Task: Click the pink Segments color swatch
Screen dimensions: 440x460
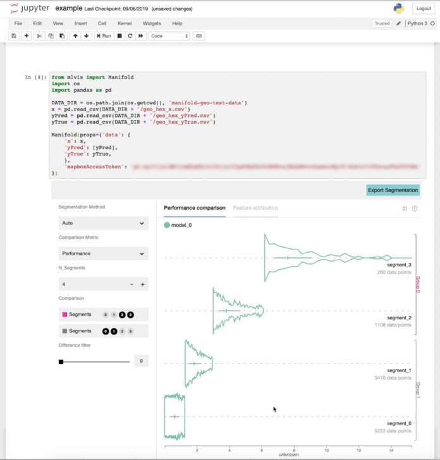Action: [x=65, y=315]
